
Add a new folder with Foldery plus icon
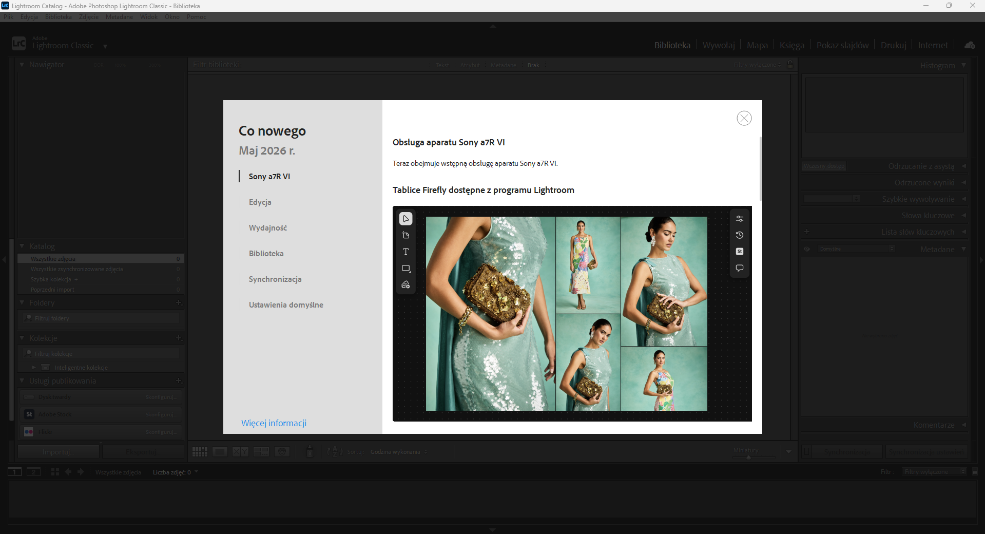pyautogui.click(x=179, y=303)
